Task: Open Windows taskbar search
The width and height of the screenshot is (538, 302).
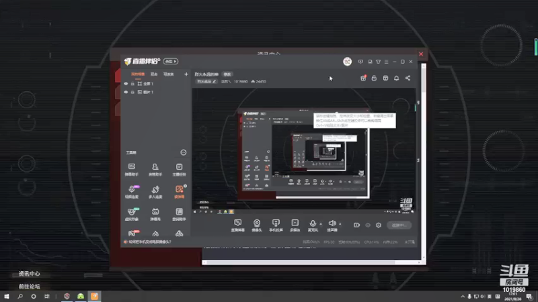Action: click(x=20, y=297)
